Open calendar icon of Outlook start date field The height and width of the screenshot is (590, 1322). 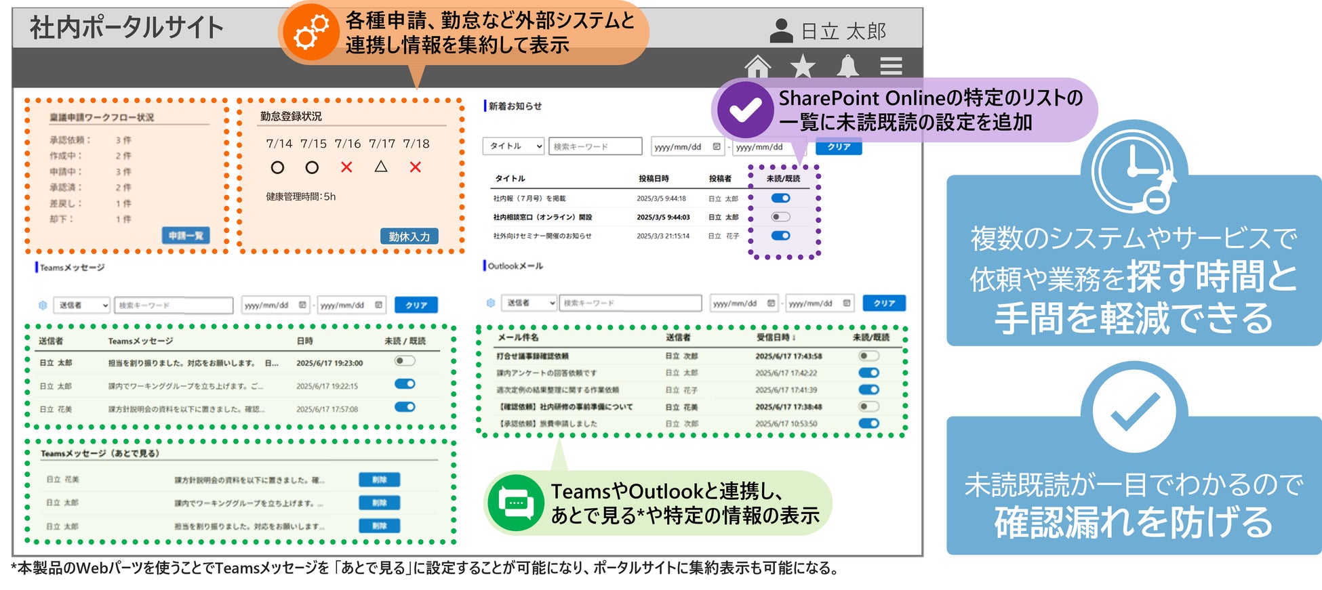tap(771, 303)
